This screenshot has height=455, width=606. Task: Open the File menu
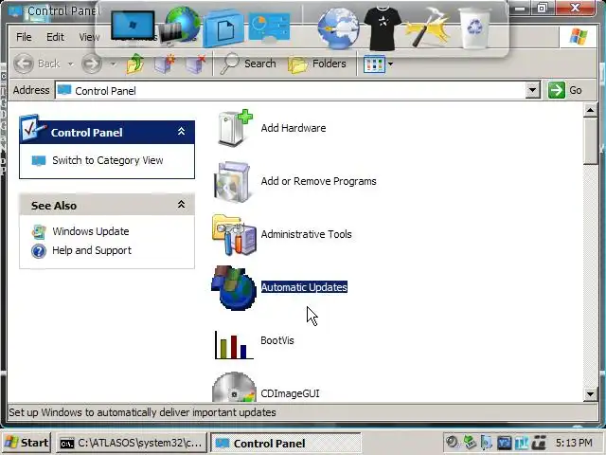tap(24, 37)
